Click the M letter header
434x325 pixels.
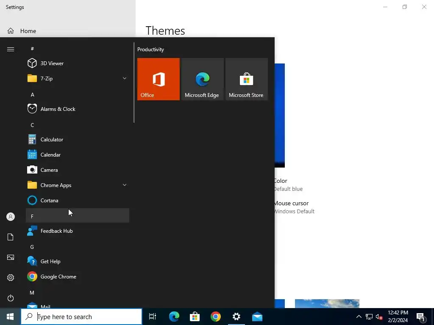78,292
